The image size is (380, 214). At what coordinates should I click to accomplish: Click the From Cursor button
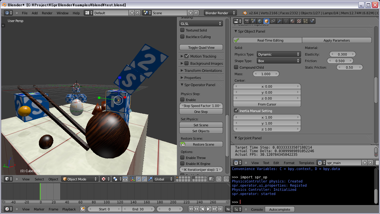[x=267, y=104]
